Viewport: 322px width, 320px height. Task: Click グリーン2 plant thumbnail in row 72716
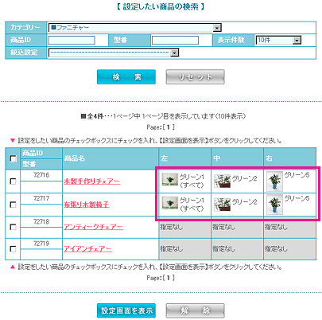pos(222,181)
